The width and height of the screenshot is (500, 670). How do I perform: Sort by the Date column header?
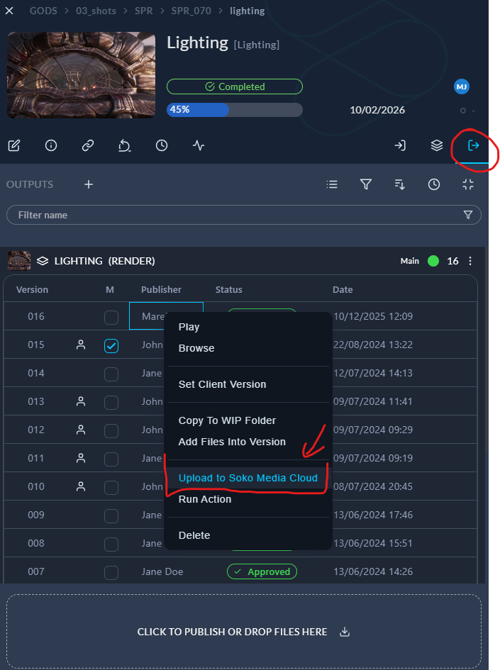click(343, 289)
